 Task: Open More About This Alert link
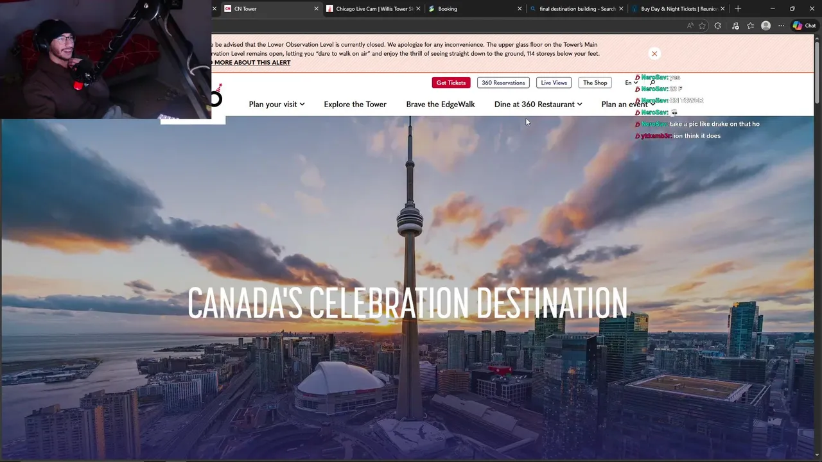click(x=252, y=62)
